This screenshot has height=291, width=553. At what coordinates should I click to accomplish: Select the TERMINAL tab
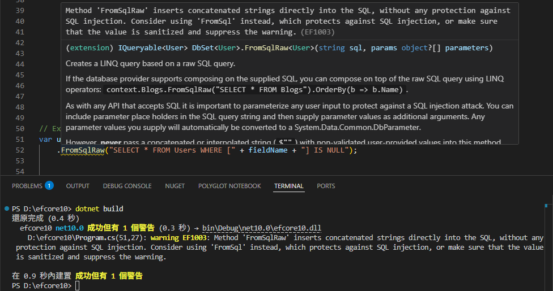[289, 186]
